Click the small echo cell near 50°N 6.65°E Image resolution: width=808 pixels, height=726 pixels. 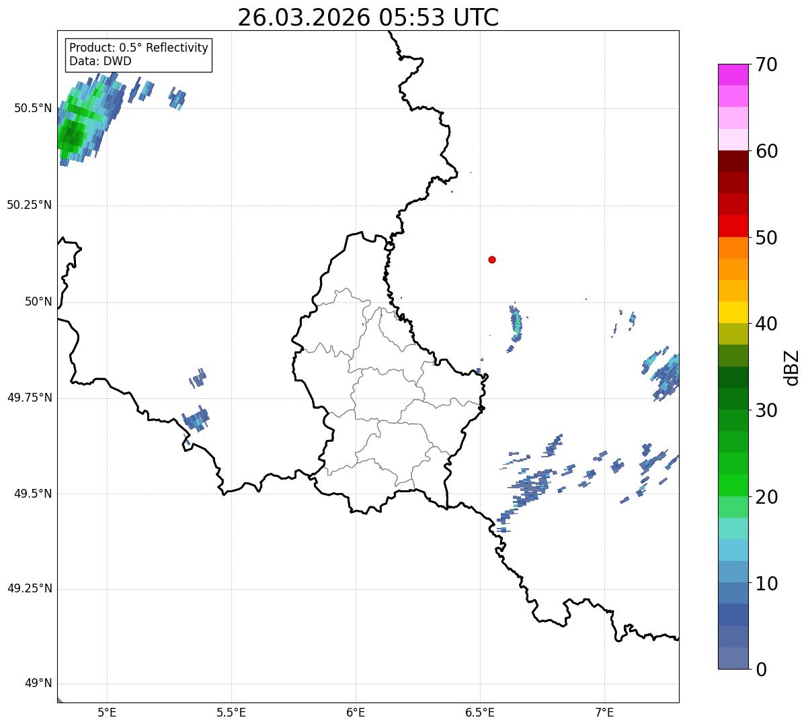tap(516, 326)
